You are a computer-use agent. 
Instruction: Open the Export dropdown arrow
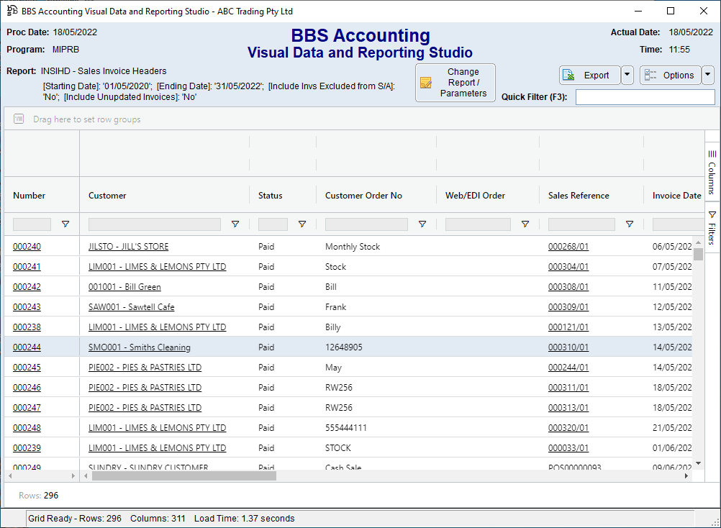coord(627,76)
